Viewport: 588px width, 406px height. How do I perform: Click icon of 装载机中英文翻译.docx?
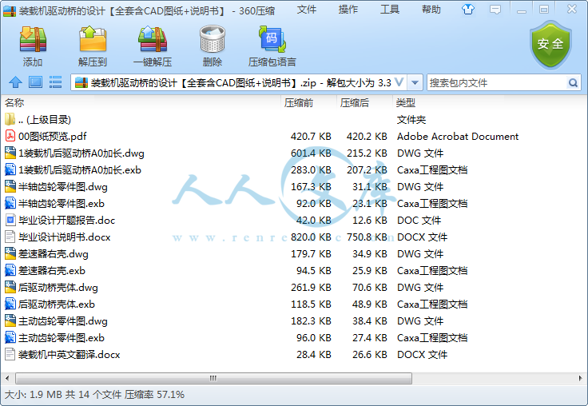point(10,355)
